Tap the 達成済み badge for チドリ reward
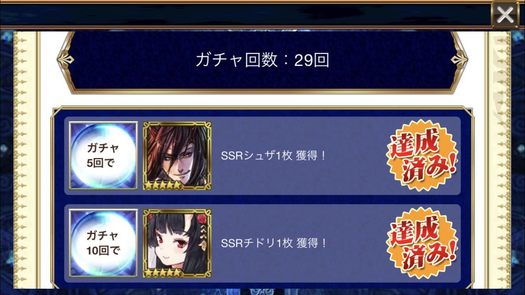 click(422, 243)
